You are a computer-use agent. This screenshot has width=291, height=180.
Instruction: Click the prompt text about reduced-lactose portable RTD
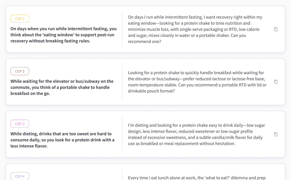click(197, 82)
